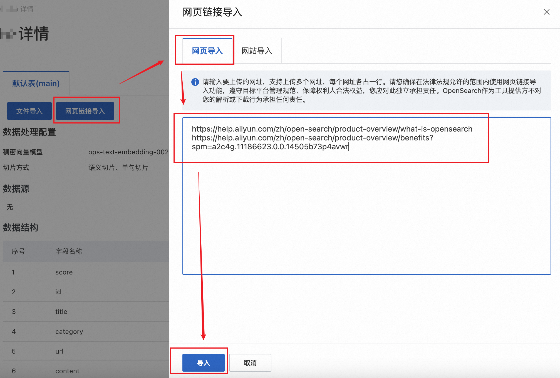Image resolution: width=560 pixels, height=378 pixels.
Task: Click the 稠密向量模型 label
Action: tap(23, 152)
